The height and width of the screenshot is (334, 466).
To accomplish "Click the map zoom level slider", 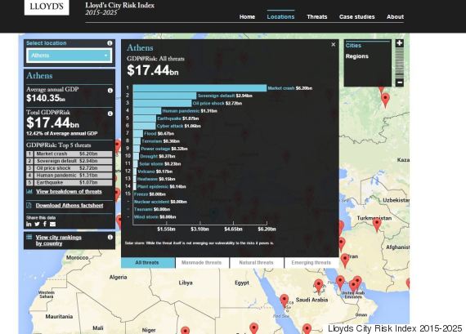I will click(400, 63).
